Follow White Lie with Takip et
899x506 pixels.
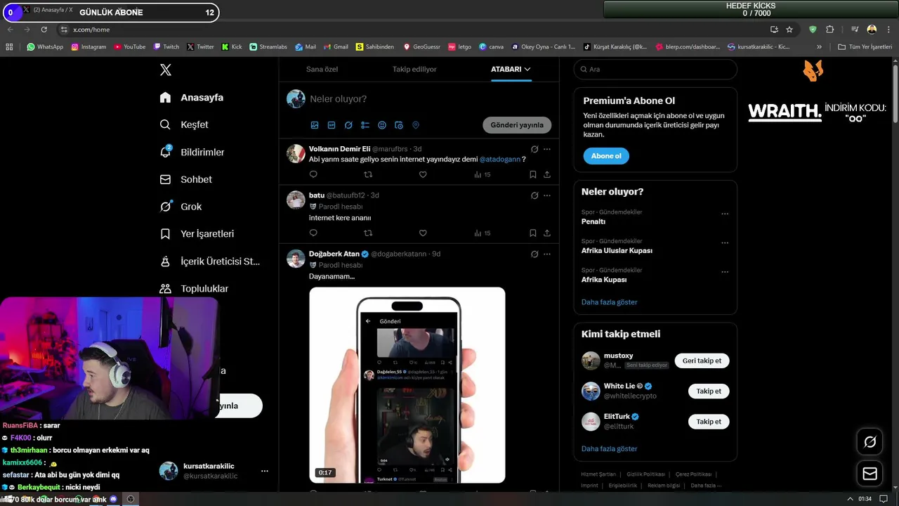coord(709,391)
